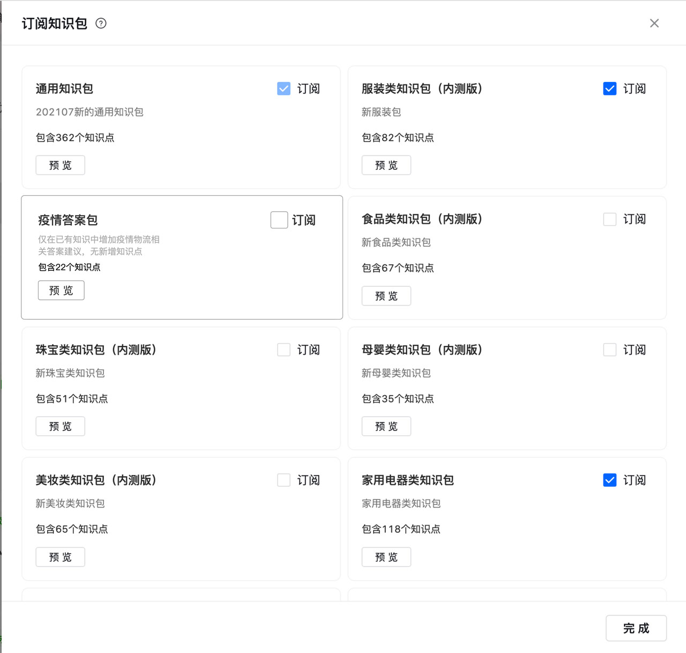The width and height of the screenshot is (686, 653).
Task: Click 包含67个知识点 text
Action: pyautogui.click(x=398, y=268)
